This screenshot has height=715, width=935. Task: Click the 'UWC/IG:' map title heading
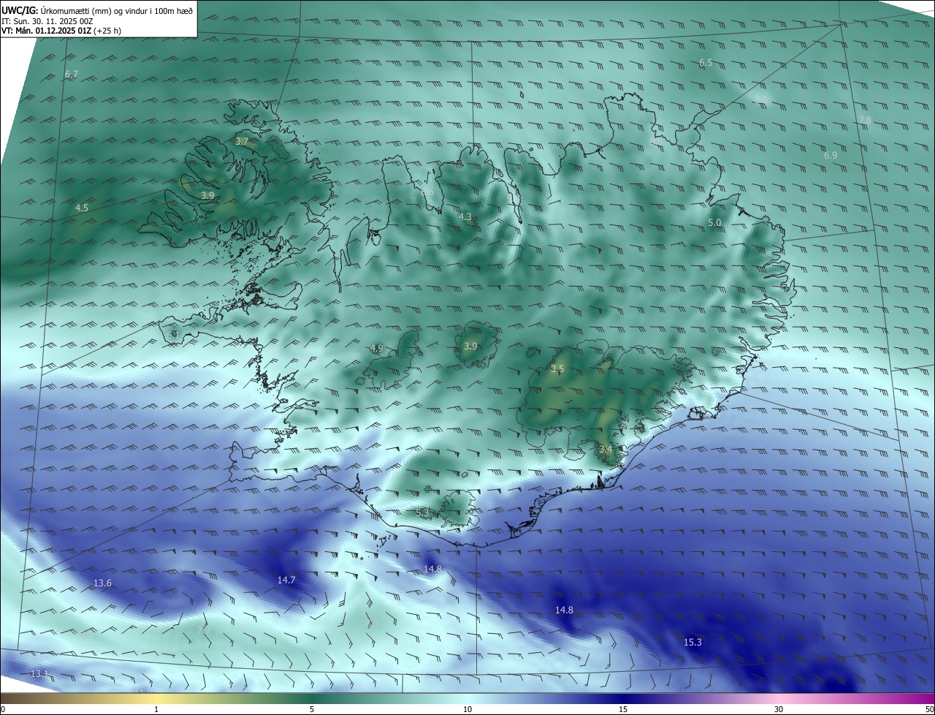pyautogui.click(x=20, y=10)
